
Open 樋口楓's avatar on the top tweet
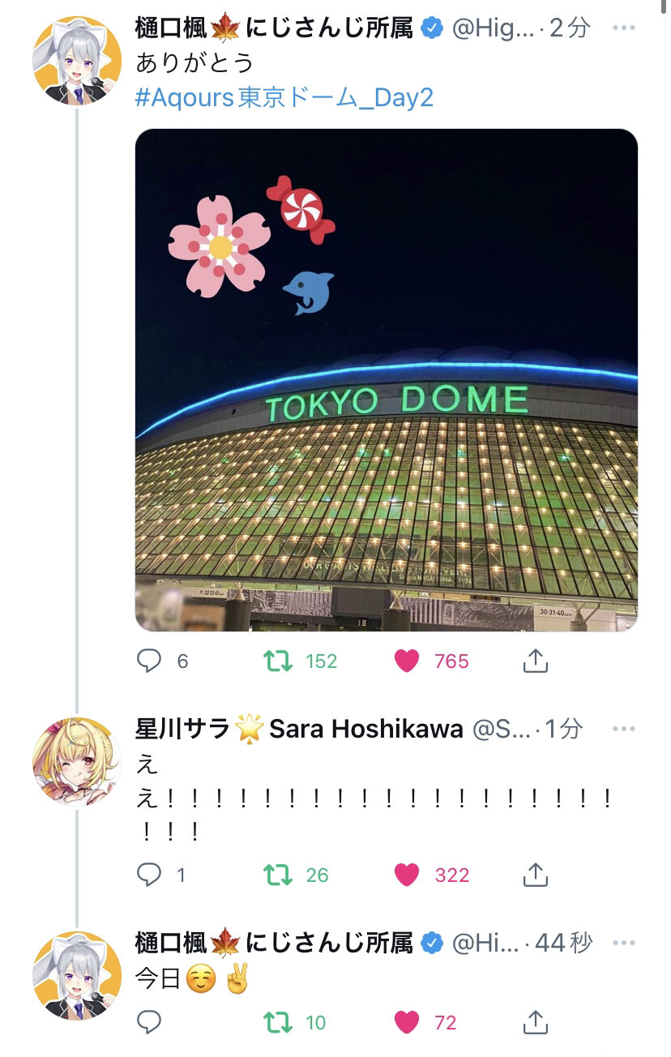76,61
